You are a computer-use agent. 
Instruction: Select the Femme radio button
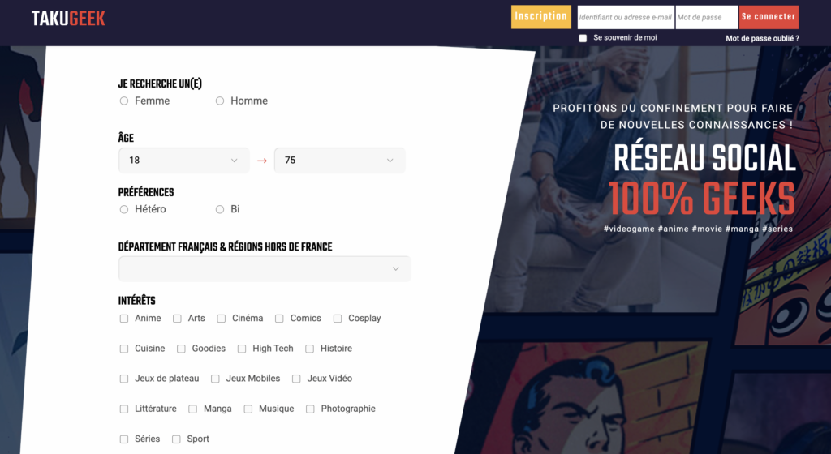(124, 101)
